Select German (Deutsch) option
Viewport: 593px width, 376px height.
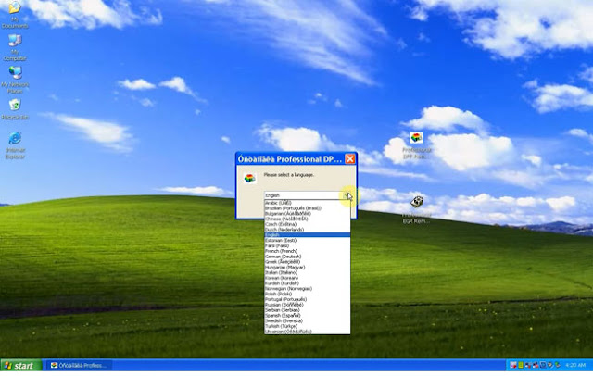[307, 257]
